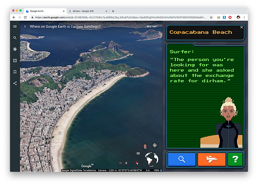Click the mini globe overview
This screenshot has width=258, height=185.
click(x=152, y=159)
